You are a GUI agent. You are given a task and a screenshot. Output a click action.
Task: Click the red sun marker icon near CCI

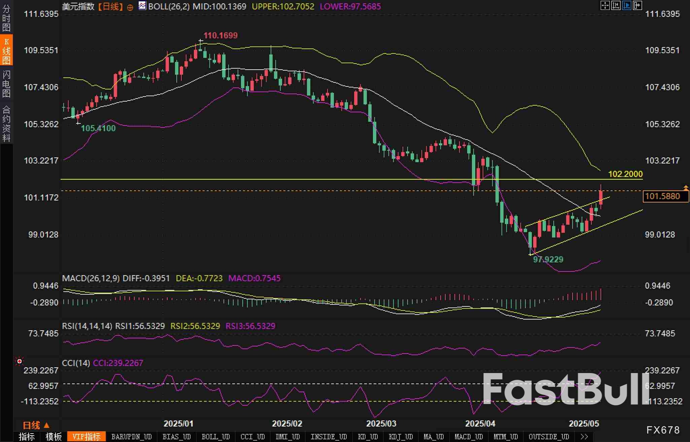(x=20, y=361)
